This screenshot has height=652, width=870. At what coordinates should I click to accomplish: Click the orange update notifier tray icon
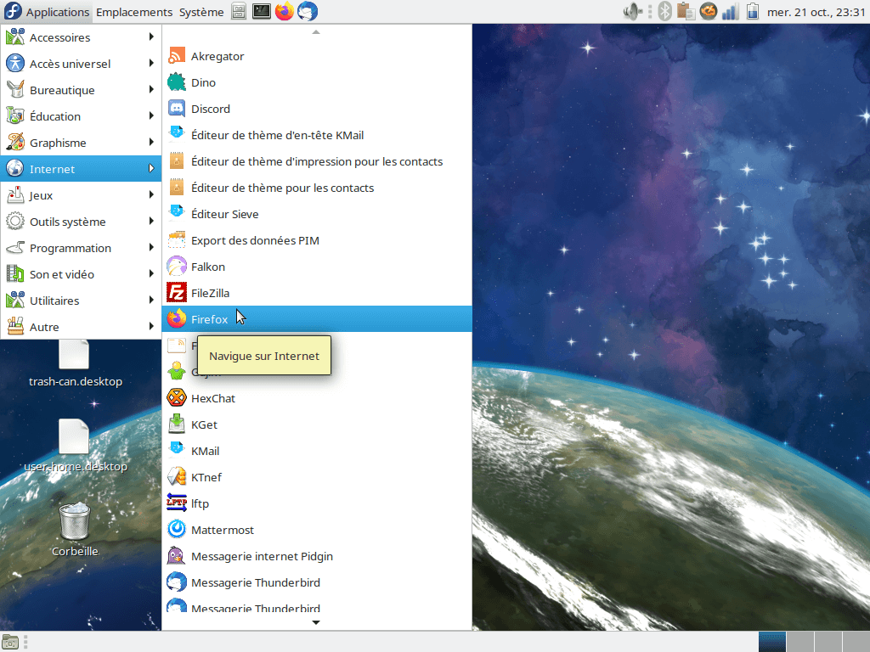[708, 11]
